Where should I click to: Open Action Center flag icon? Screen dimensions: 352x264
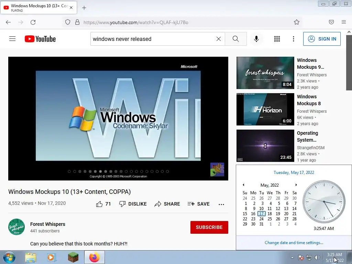(x=301, y=257)
